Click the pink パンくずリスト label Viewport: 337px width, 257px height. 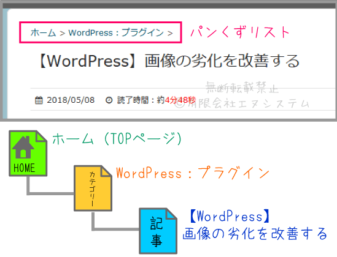240,32
